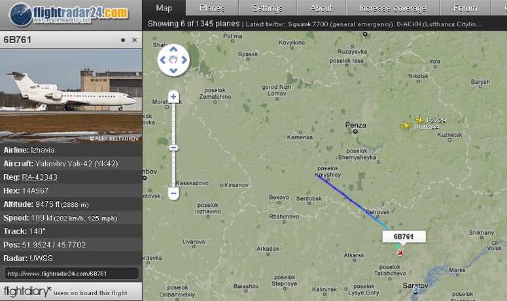
Task: Switch to the About tab
Action: 321,8
